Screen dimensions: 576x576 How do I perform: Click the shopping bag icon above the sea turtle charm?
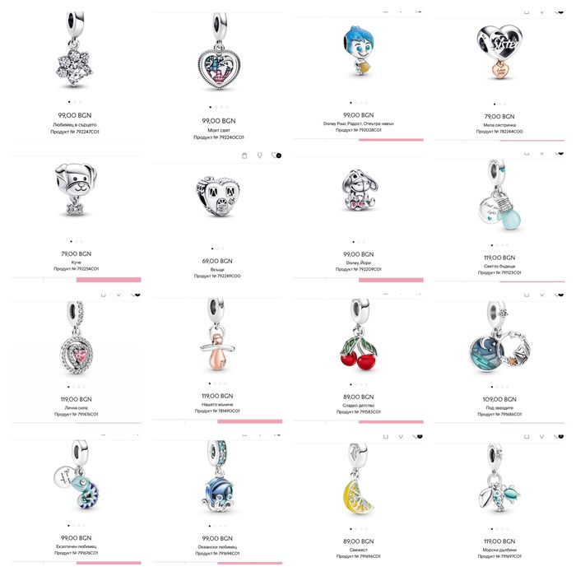pyautogui.click(x=527, y=436)
